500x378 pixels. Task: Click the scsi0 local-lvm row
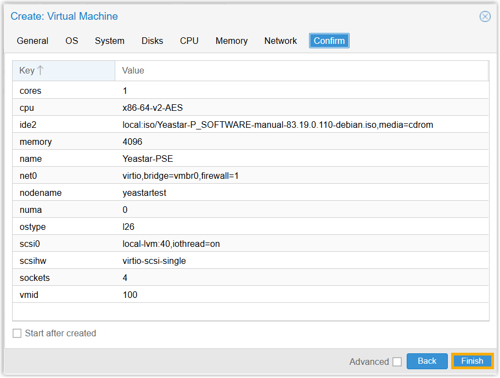point(250,244)
